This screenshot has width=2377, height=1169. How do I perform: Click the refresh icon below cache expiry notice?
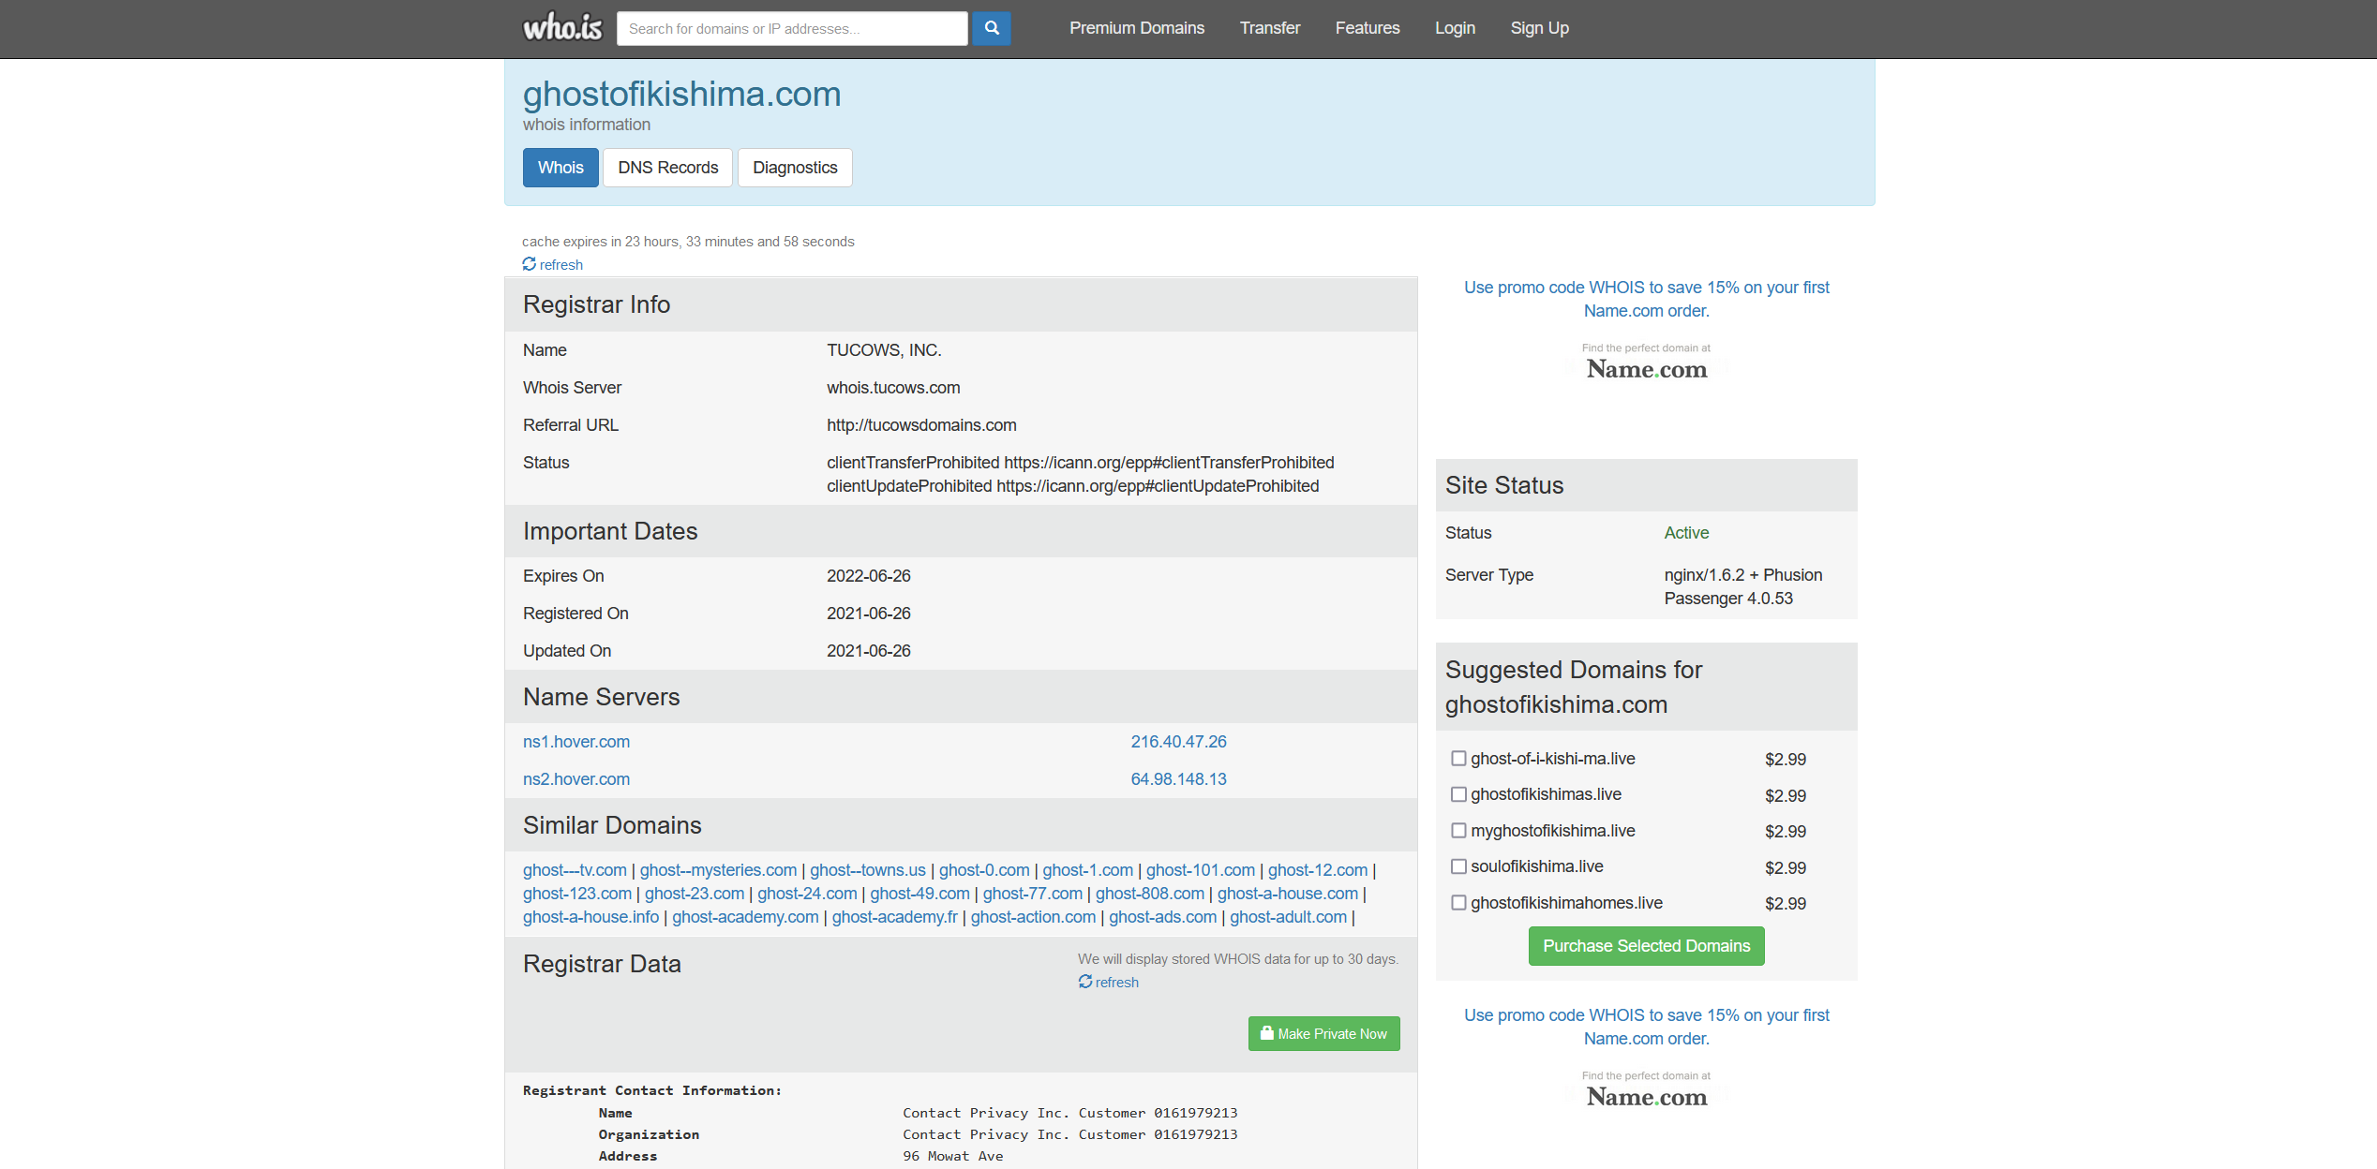tap(530, 264)
